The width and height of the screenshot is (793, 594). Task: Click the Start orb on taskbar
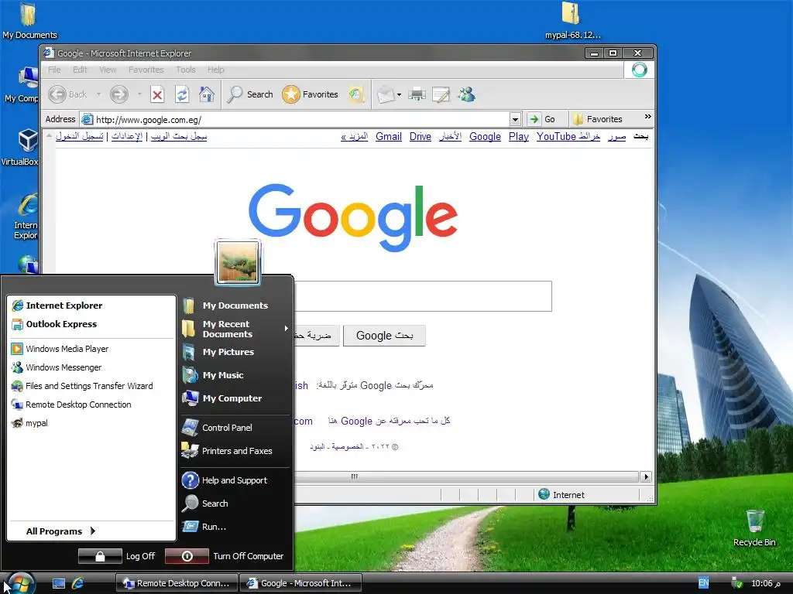(20, 583)
